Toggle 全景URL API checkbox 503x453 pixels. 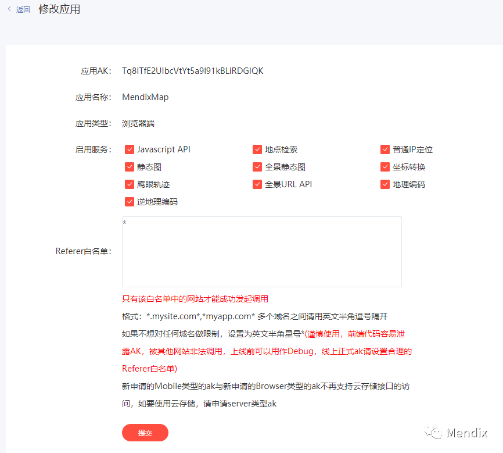click(x=257, y=184)
